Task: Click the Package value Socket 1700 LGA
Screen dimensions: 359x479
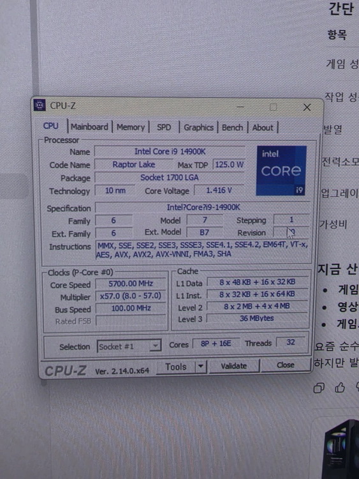Action: coord(170,178)
